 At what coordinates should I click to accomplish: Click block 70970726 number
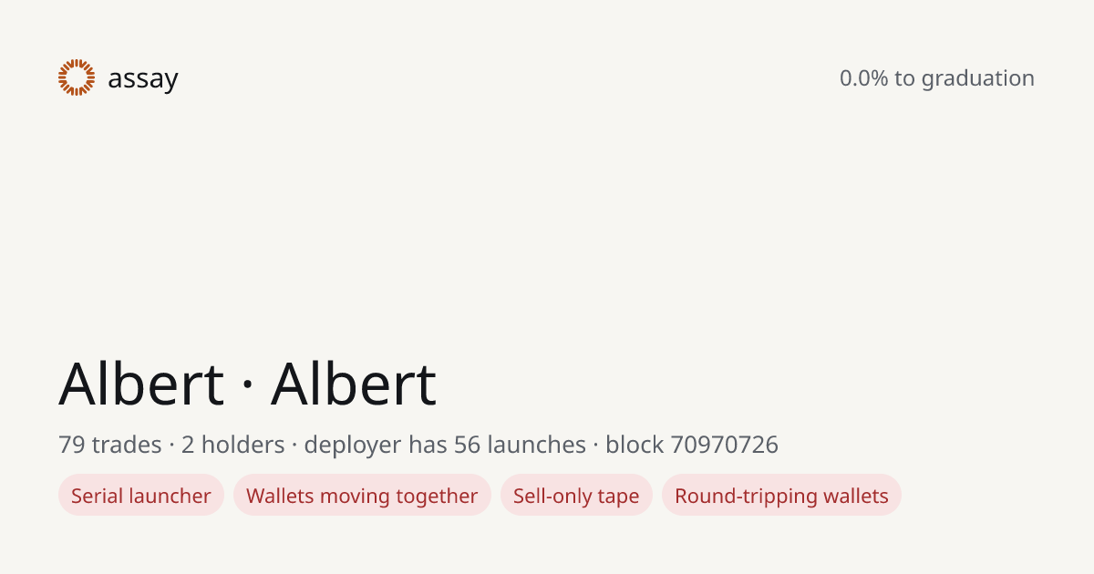coord(692,445)
